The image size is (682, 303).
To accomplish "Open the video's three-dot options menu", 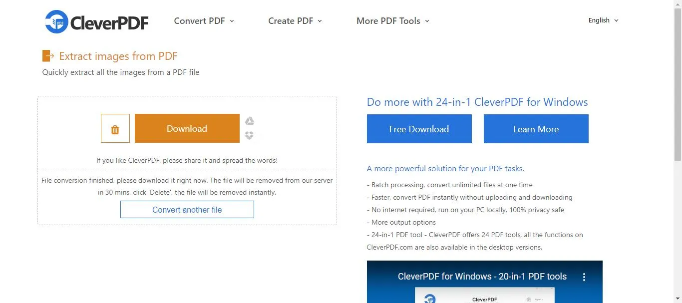I will coord(584,277).
